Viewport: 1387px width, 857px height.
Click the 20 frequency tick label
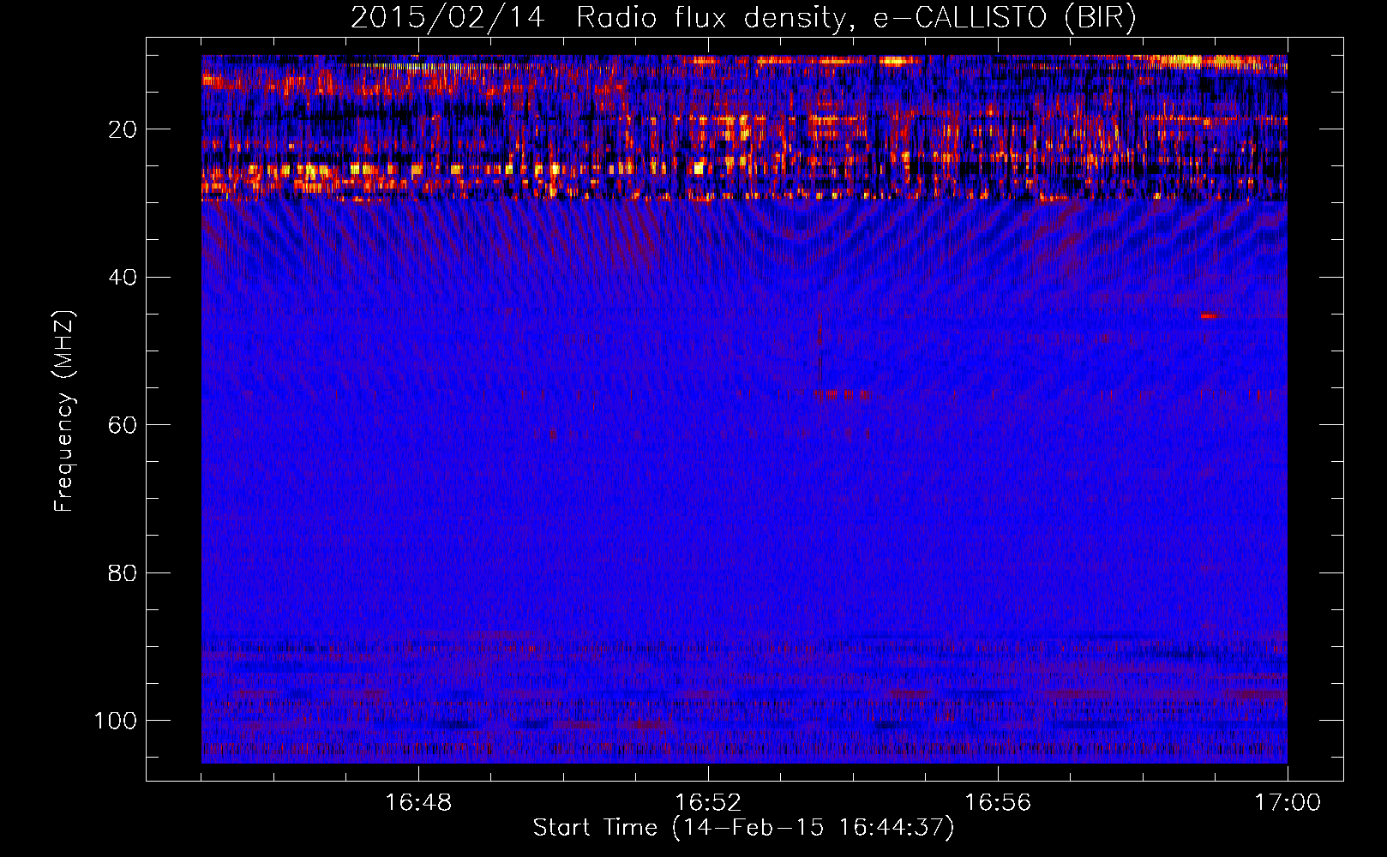pyautogui.click(x=123, y=129)
